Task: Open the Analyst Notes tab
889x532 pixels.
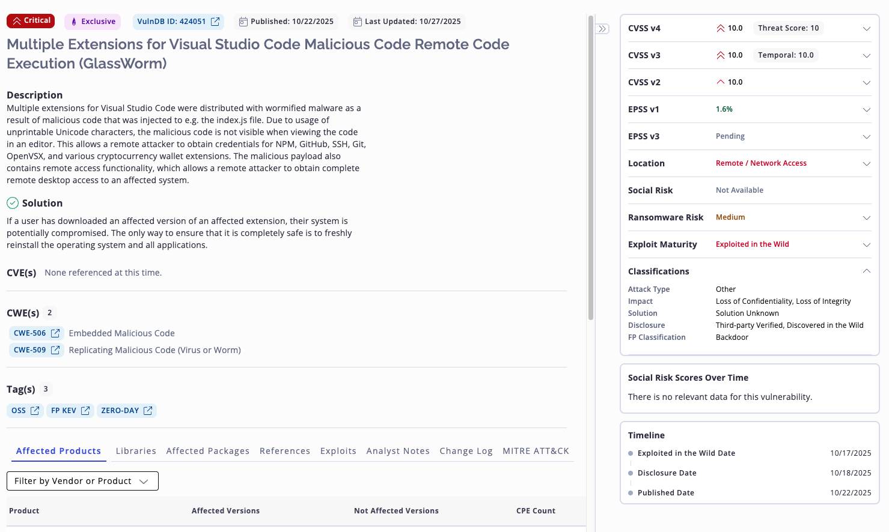Action: pos(398,451)
